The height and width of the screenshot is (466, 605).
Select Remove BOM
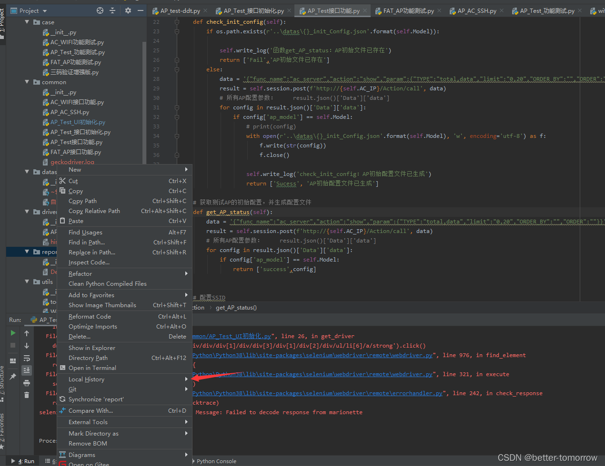pos(124,443)
